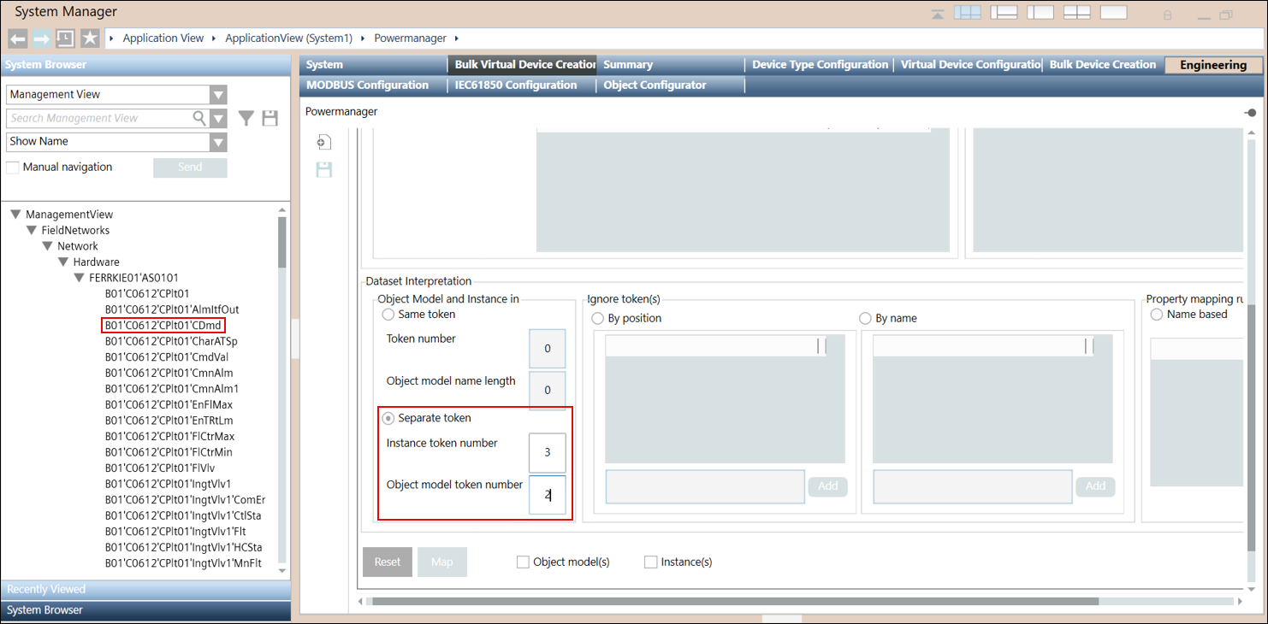Viewport: 1268px width, 624px height.
Task: Click the new document icon under Powermanager
Action: pos(324,142)
